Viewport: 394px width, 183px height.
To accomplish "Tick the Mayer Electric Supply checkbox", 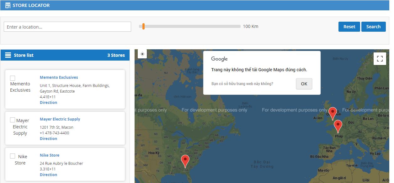I will [13, 120].
